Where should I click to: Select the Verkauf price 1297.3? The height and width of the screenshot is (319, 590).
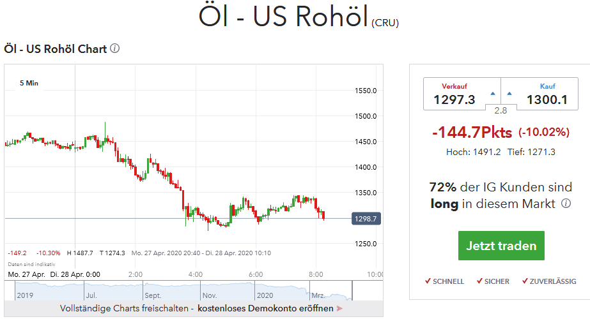[454, 100]
